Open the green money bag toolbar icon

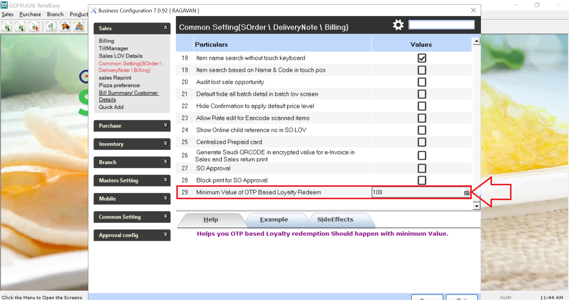pos(51,27)
